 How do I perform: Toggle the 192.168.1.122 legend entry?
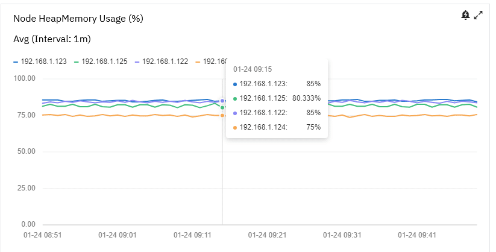[165, 61]
